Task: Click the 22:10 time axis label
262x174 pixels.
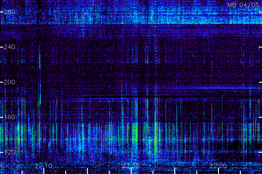Action: (x=43, y=166)
